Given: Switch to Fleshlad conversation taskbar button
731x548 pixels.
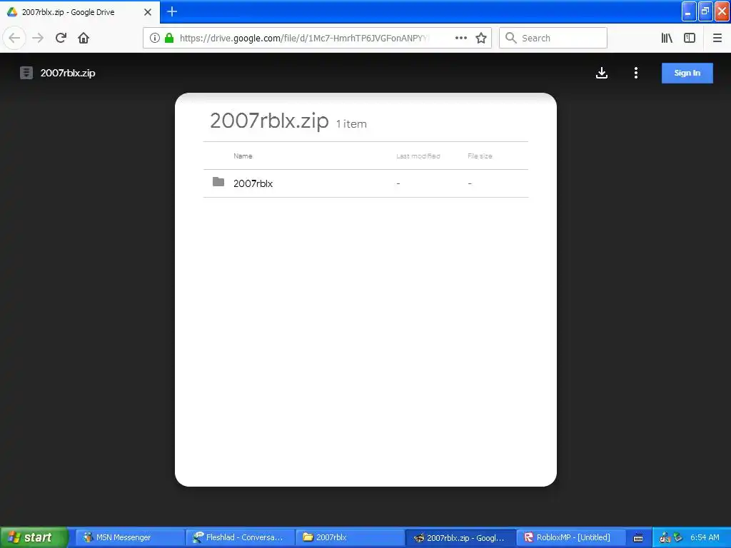Looking at the screenshot, I should [240, 537].
